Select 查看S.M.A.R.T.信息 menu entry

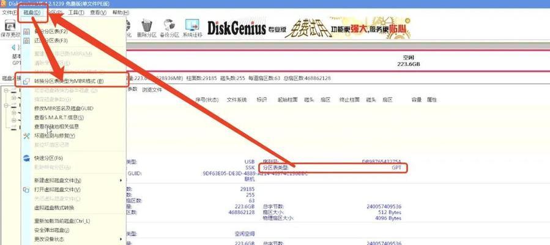coord(59,118)
